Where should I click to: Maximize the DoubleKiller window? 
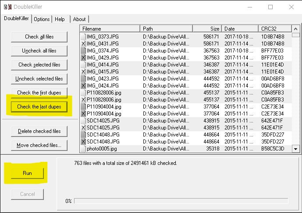(x=270, y=7)
